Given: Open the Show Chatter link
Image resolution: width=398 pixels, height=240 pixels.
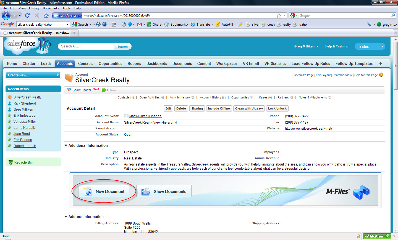Looking at the screenshot, I should coord(82,90).
